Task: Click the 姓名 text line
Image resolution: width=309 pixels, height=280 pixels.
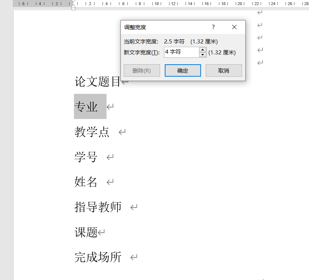Action: tap(86, 182)
